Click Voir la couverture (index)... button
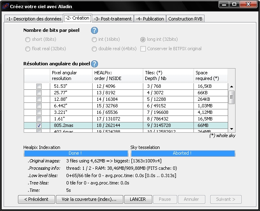Viewport: 260px width, 211px height. pos(89,199)
